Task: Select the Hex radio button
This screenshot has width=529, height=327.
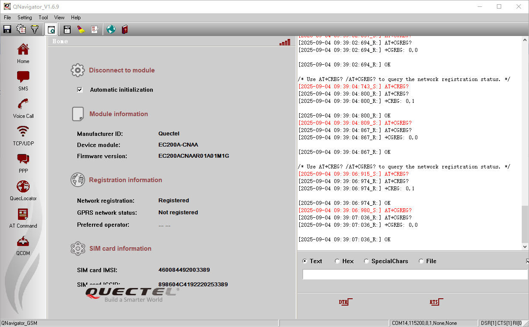Action: pos(337,261)
